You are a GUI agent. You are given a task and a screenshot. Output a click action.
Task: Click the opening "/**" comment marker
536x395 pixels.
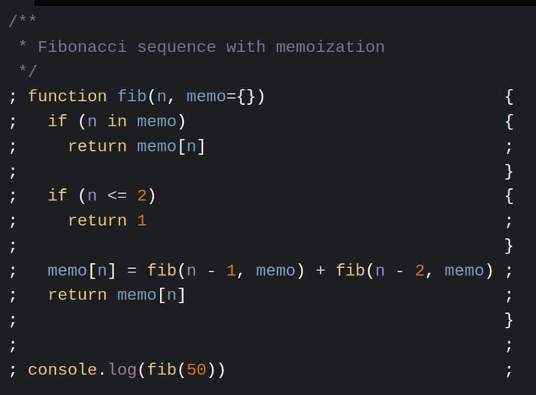coord(23,22)
